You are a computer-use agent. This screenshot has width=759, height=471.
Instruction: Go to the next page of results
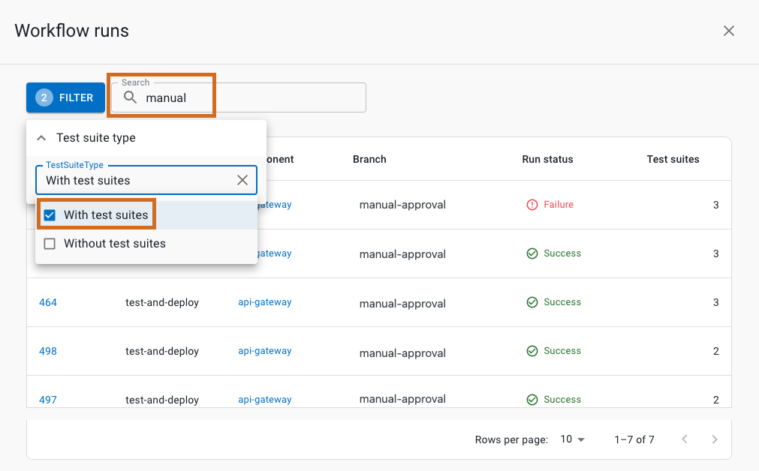click(715, 439)
